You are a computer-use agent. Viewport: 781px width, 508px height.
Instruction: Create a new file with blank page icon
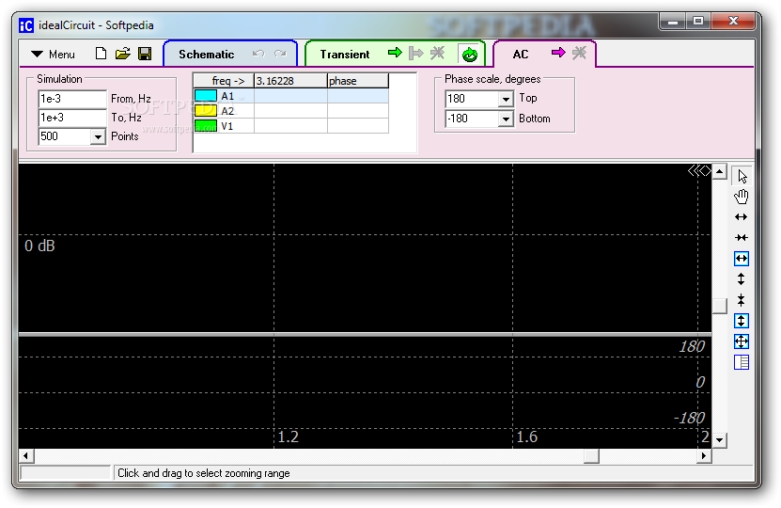tap(102, 54)
